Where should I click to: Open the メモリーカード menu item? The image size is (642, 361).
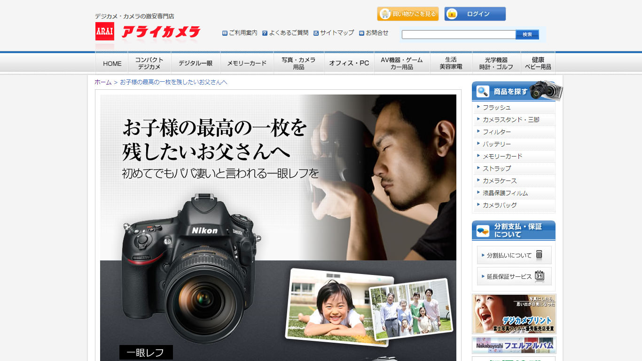coord(247,63)
